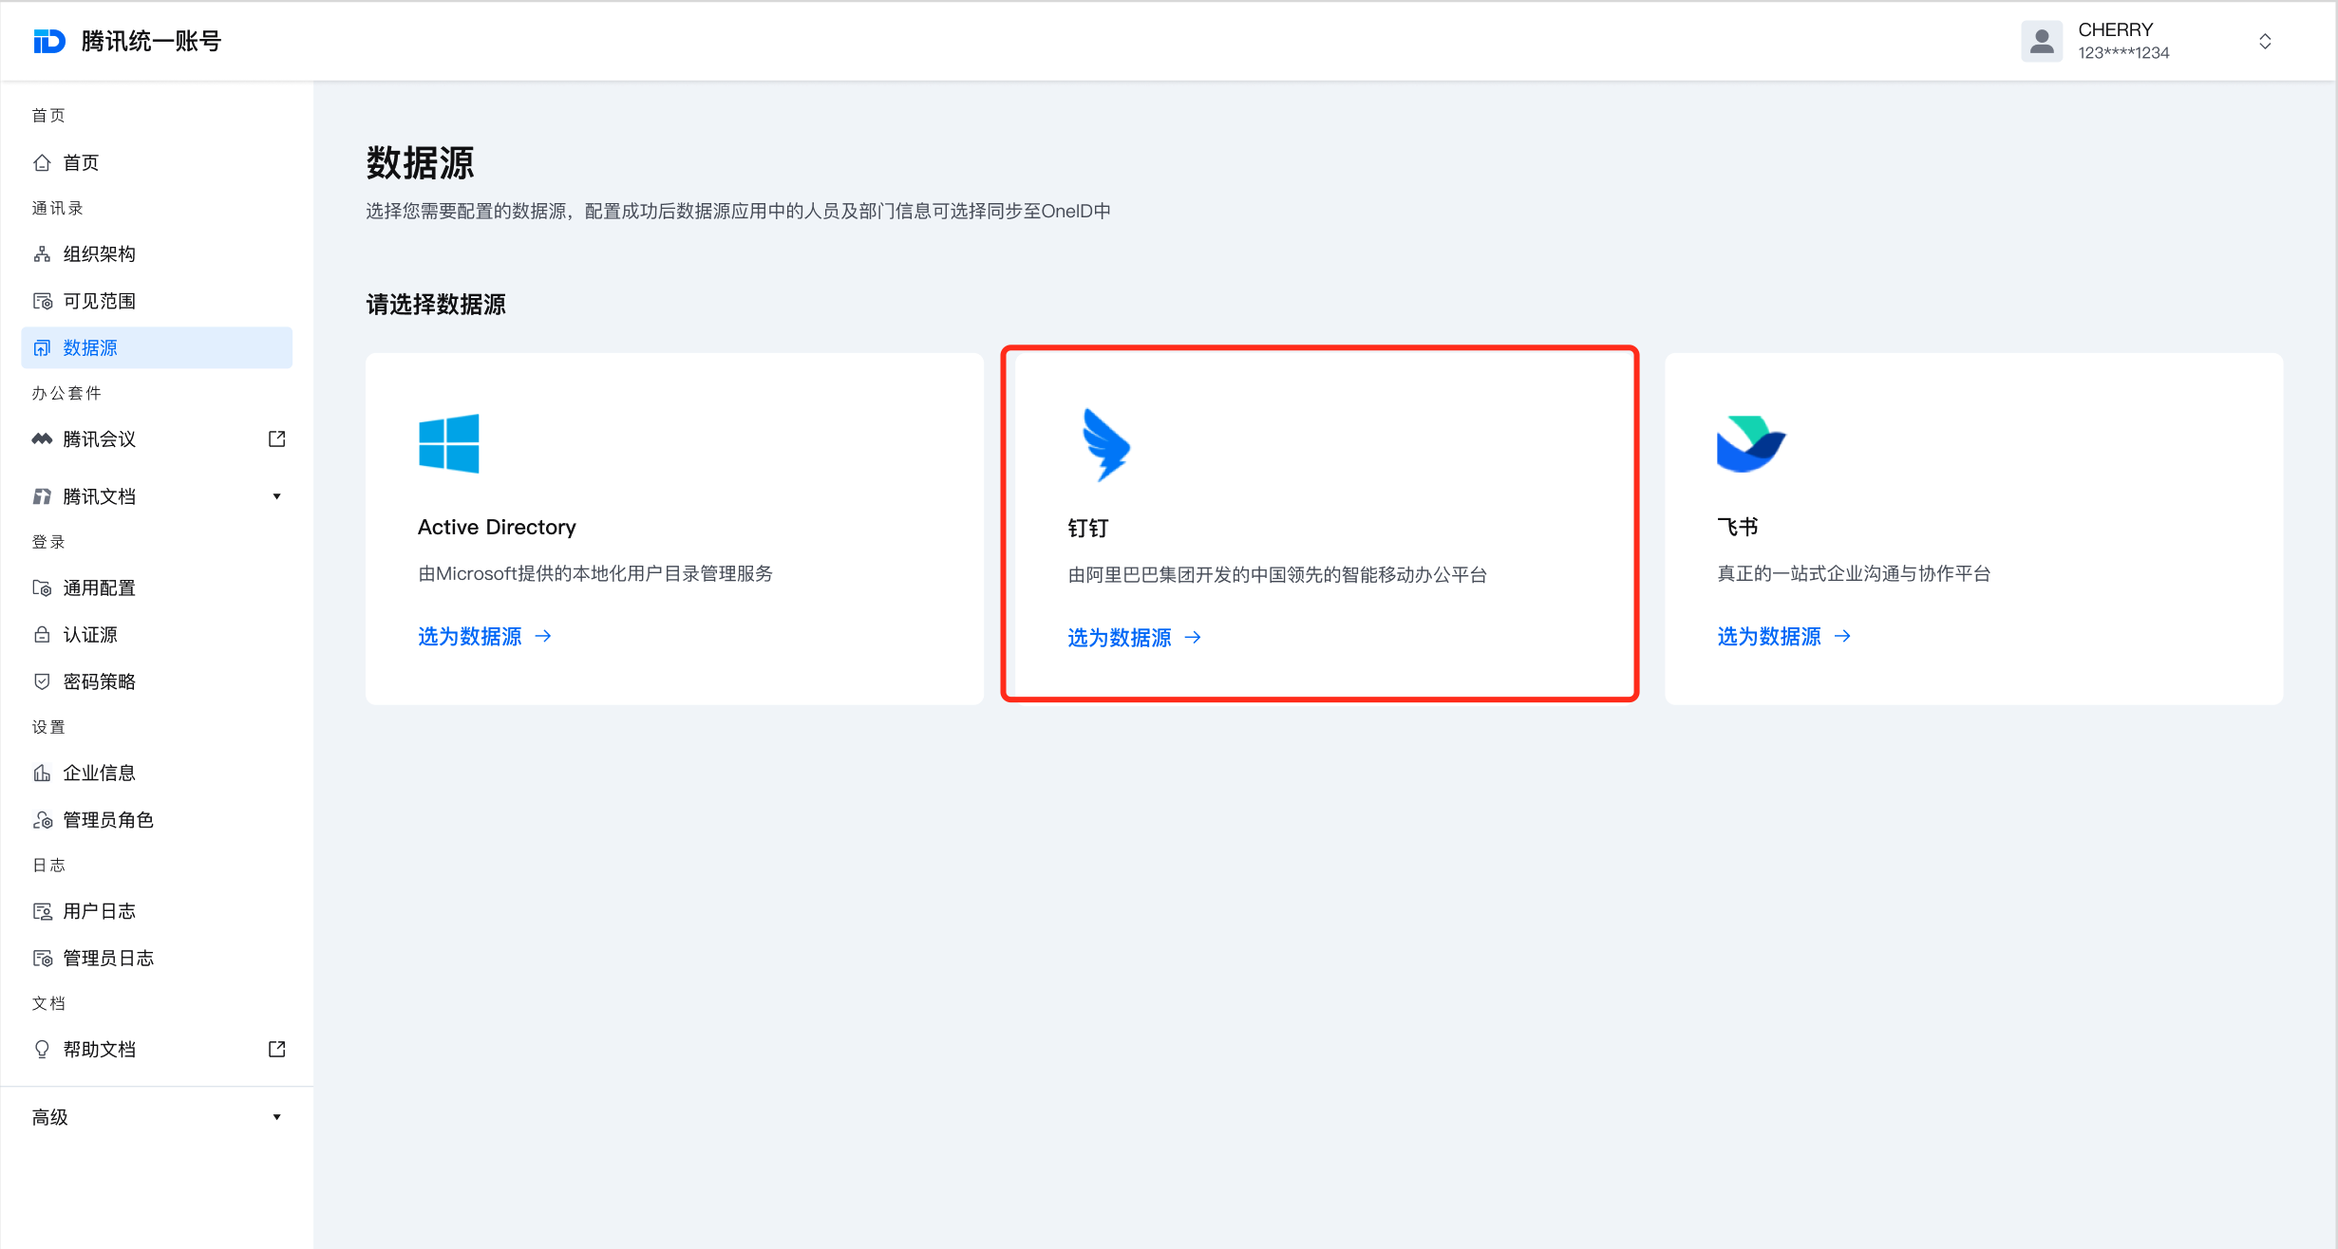Click the Tencent ID logo icon
This screenshot has width=2338, height=1249.
click(49, 41)
